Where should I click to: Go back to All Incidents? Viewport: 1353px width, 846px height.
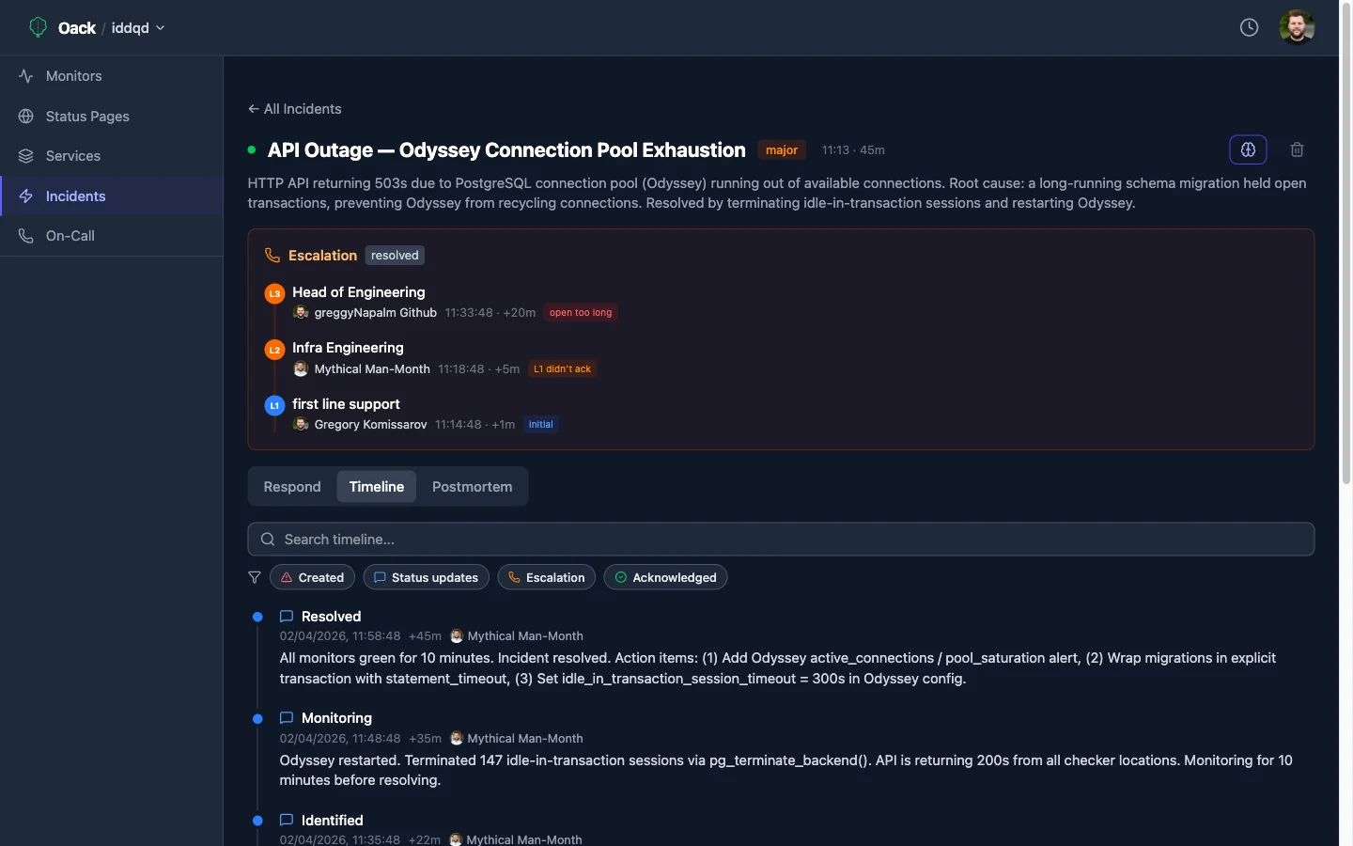click(x=294, y=109)
